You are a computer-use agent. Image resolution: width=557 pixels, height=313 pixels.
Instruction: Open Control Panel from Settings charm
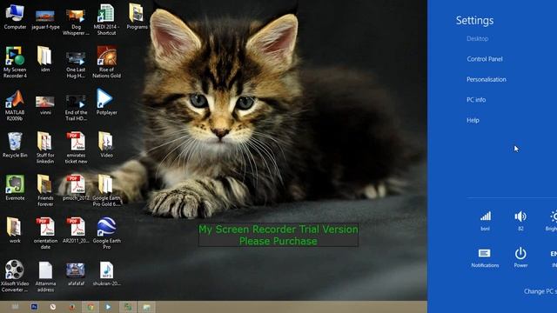pyautogui.click(x=485, y=59)
